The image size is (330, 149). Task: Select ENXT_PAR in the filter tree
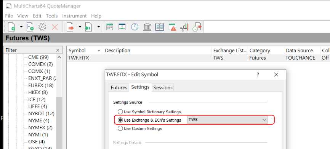tap(42, 78)
